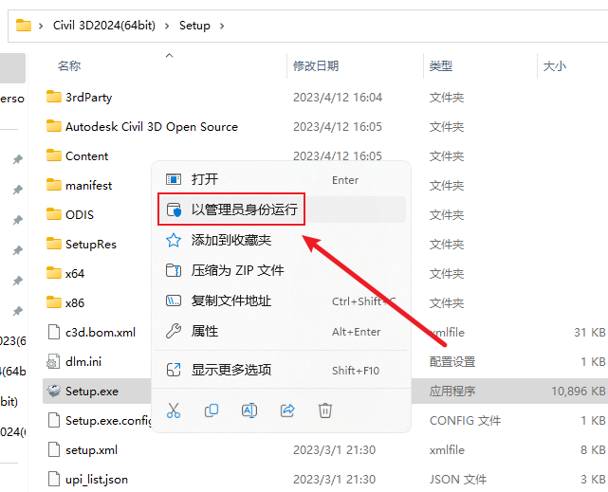This screenshot has width=608, height=492.
Task: Select the setup.xml file name
Action: [91, 449]
